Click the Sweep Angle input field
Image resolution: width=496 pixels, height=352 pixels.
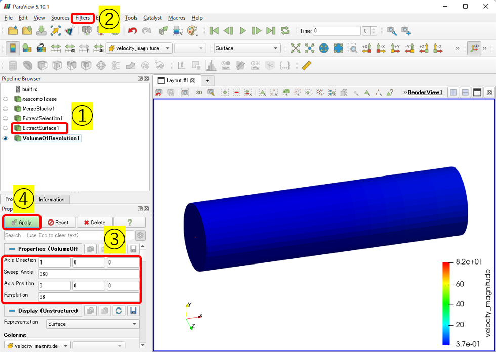coord(88,274)
